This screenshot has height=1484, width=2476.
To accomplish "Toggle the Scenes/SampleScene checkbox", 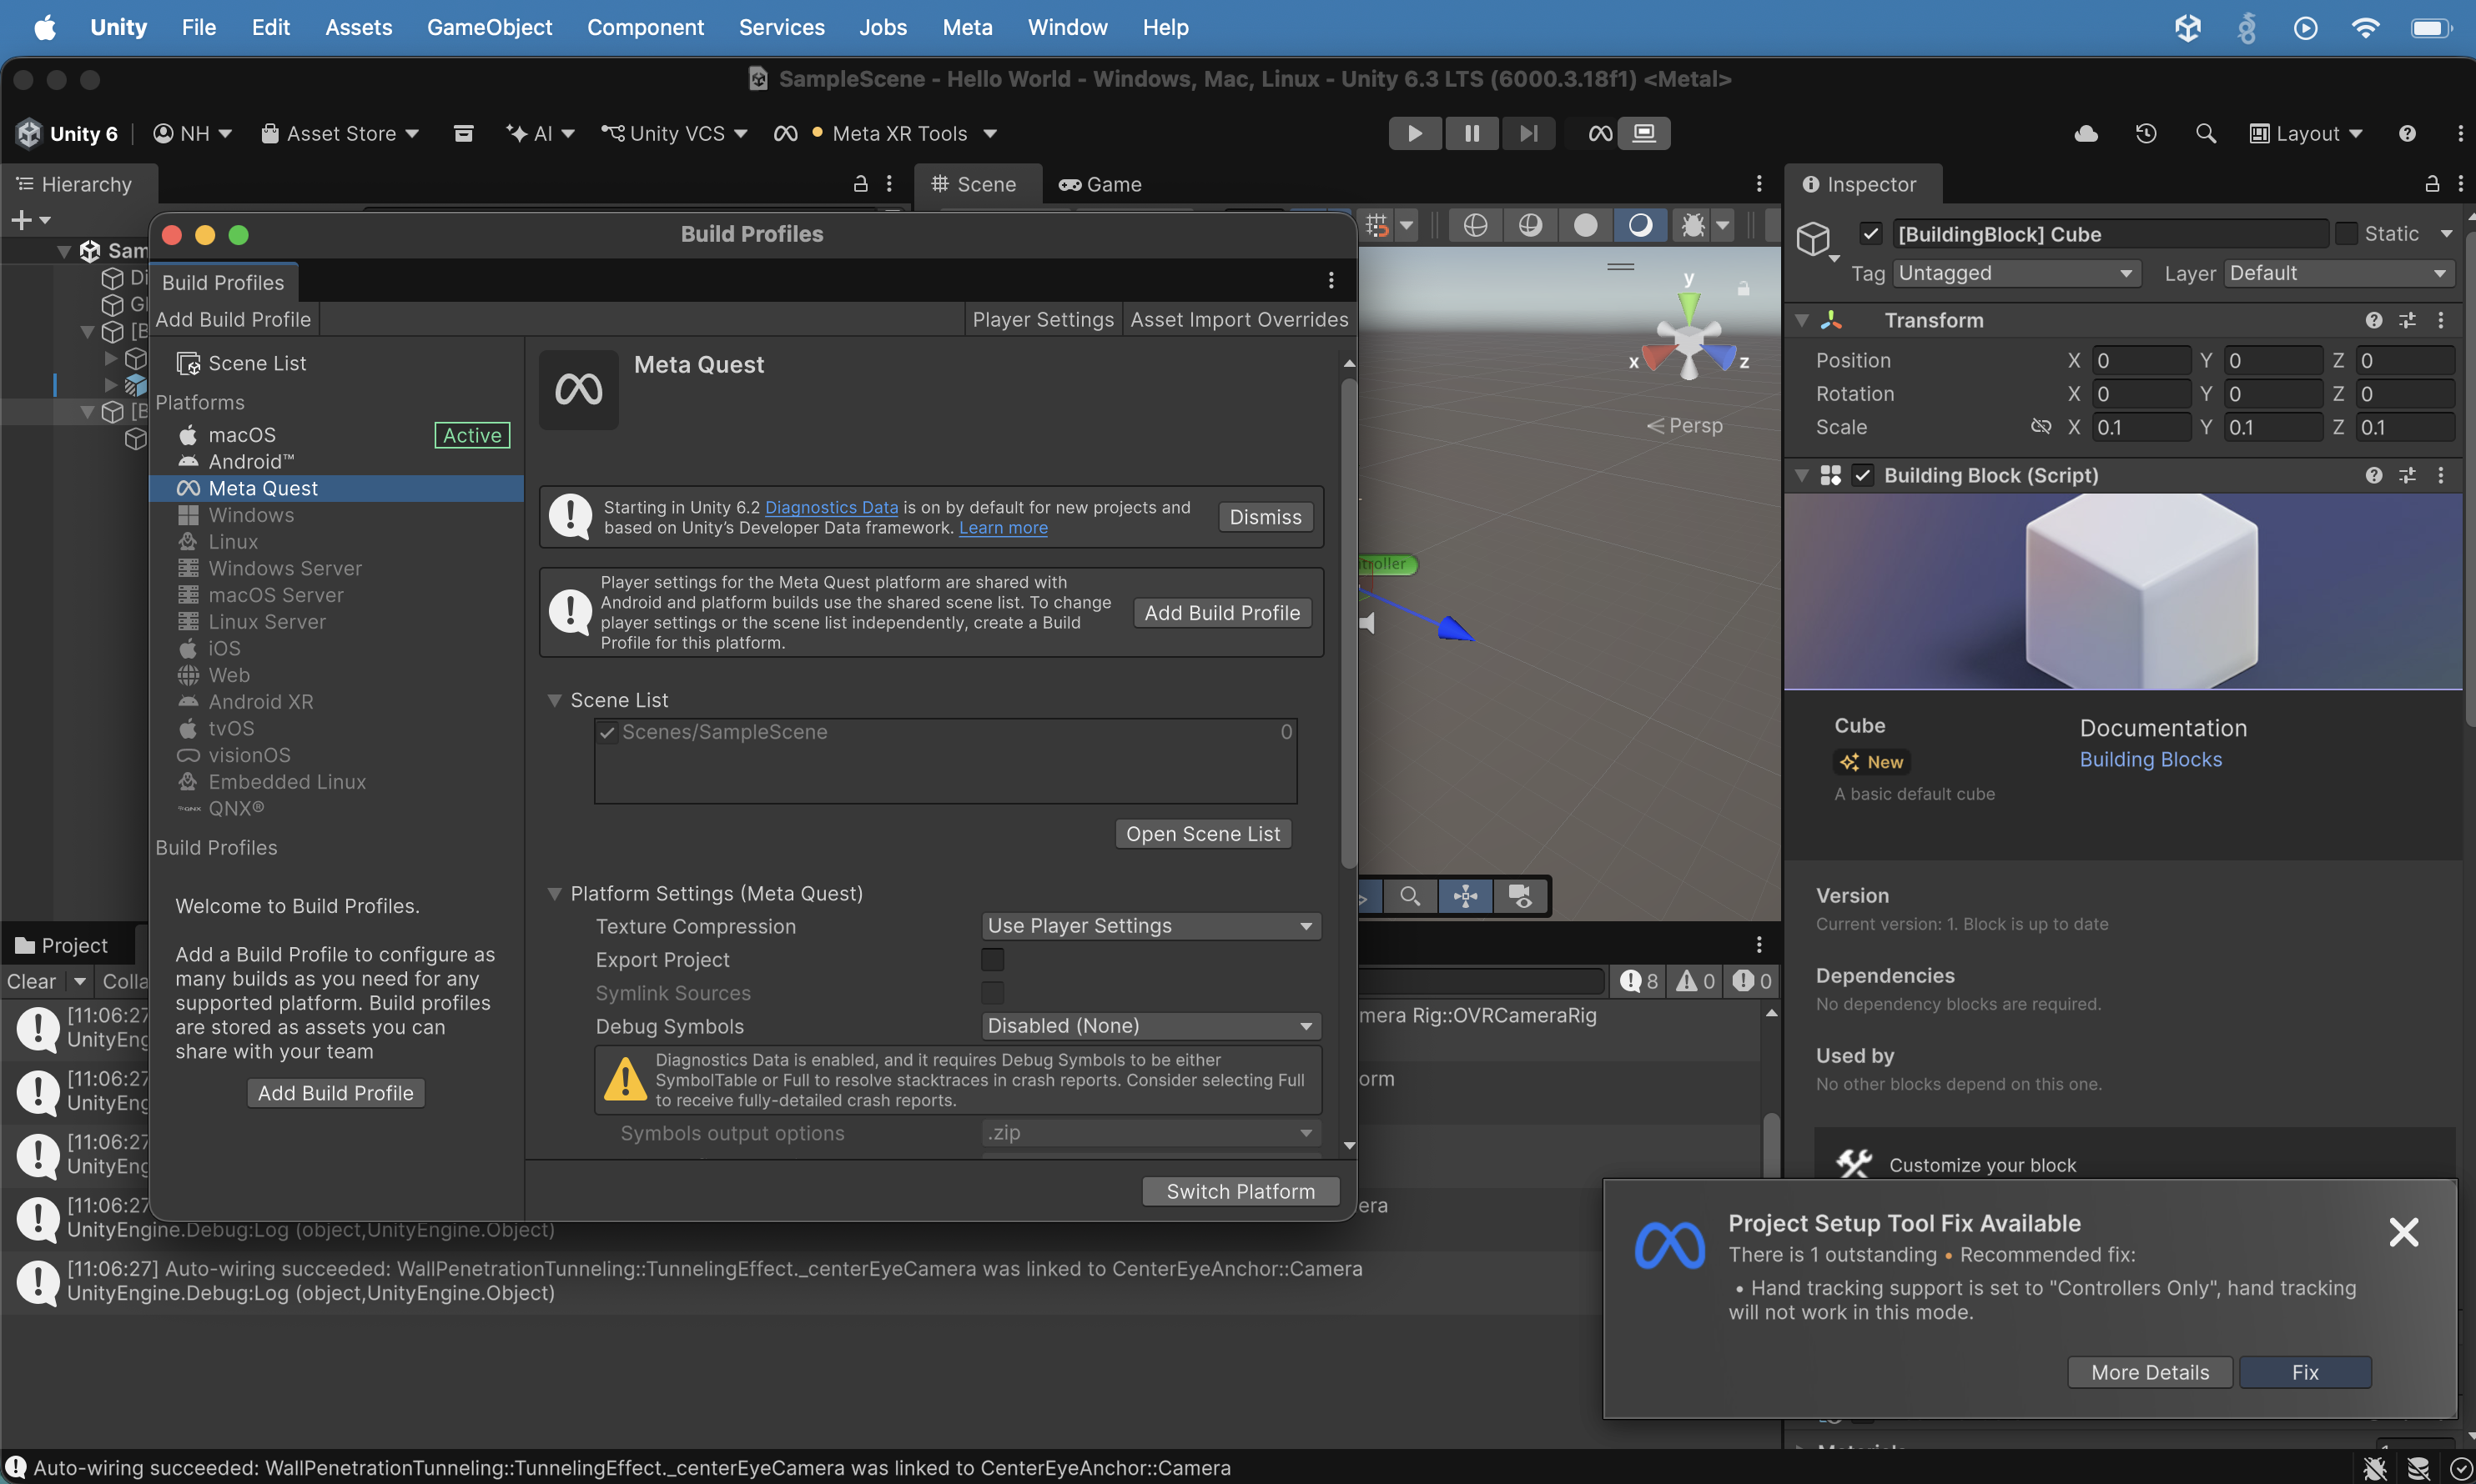I will point(607,733).
